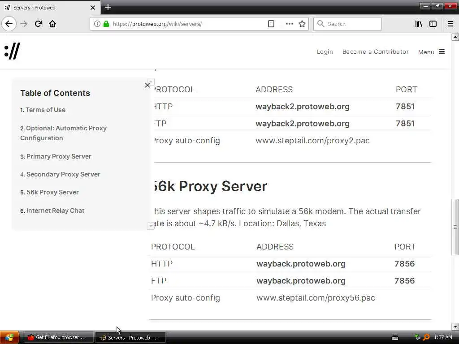The width and height of the screenshot is (459, 344).
Task: Click the contents panel scroll-down arrow
Action: tap(151, 226)
